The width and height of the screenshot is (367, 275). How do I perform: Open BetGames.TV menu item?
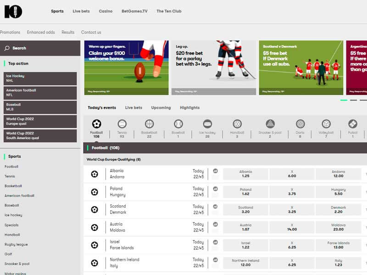pos(134,11)
